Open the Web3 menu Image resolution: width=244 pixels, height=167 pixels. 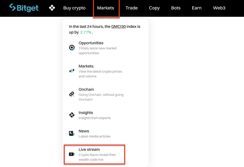[219, 8]
